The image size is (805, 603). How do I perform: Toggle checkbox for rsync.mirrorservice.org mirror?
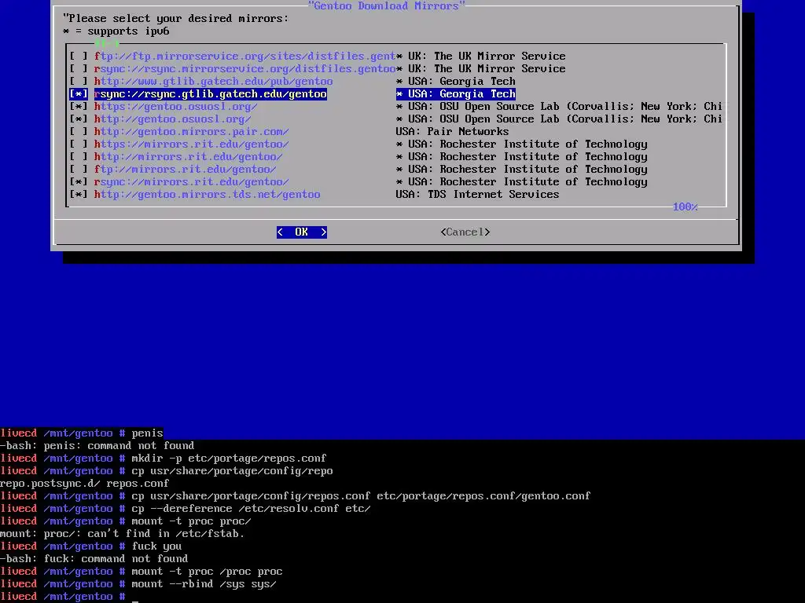(79, 69)
